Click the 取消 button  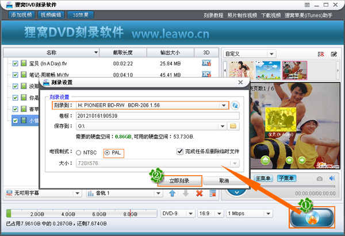224,181
